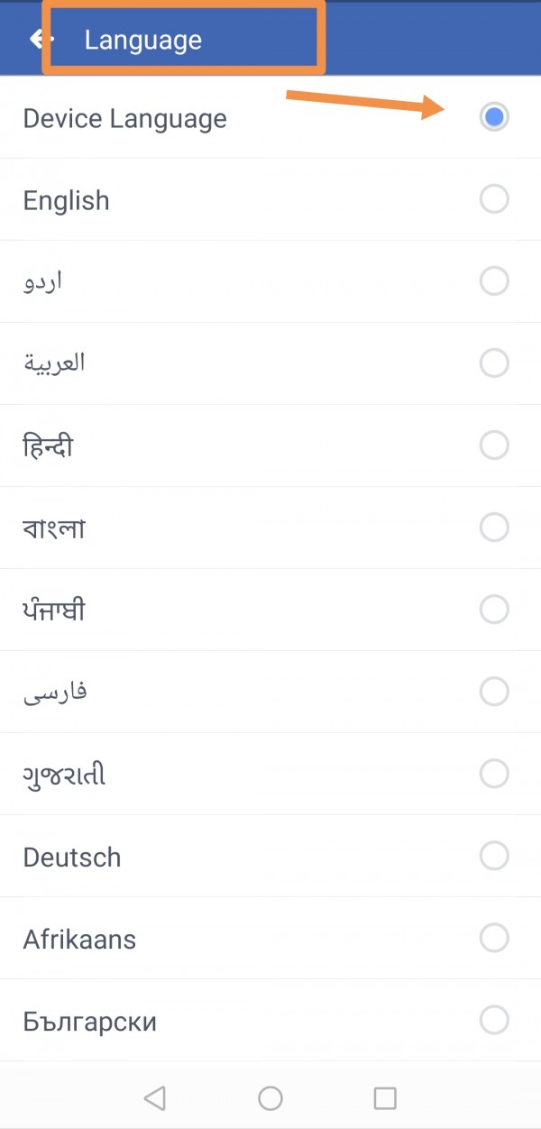Choose the فارسی (Persian) radio button
The height and width of the screenshot is (1129, 541).
pyautogui.click(x=493, y=692)
